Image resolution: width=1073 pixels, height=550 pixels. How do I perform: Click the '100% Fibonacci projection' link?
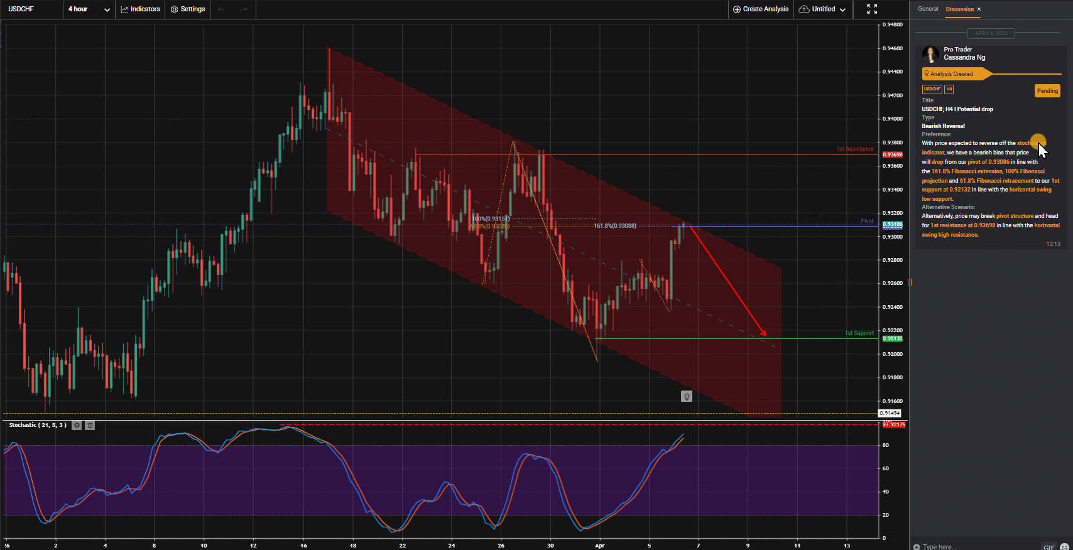tap(984, 176)
